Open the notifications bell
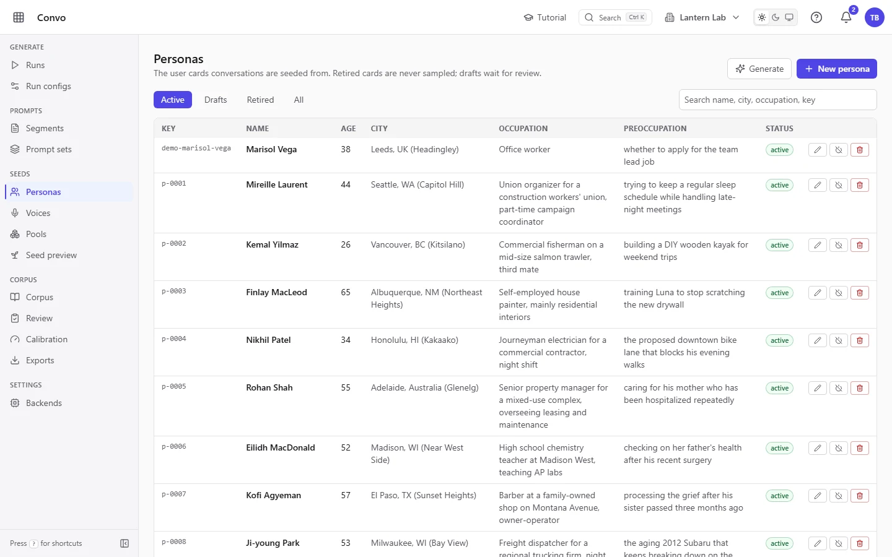 pos(846,17)
